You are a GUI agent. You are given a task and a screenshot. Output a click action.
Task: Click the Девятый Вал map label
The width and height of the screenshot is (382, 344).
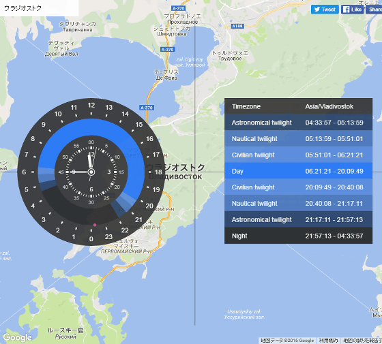61,54
